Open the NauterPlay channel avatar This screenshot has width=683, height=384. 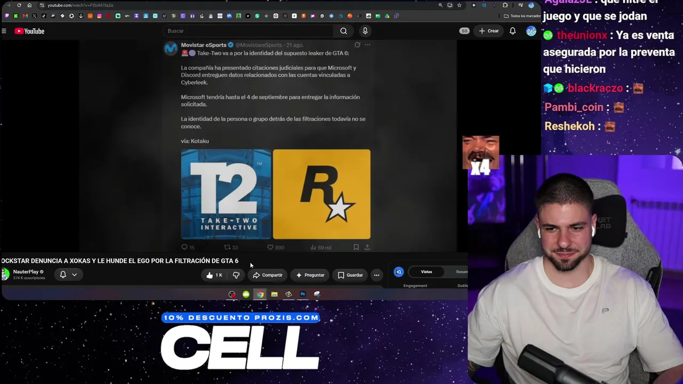[x=5, y=275]
